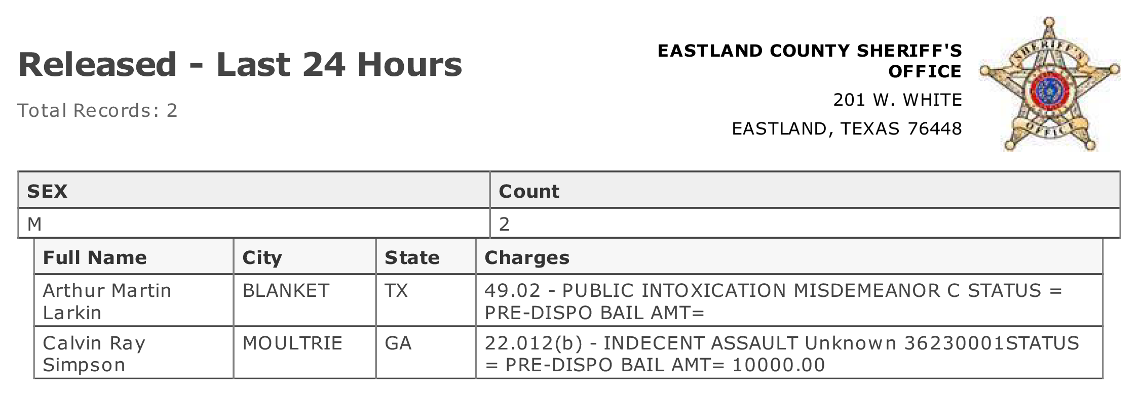Click the Total Records: 2 text
Image resolution: width=1141 pixels, height=398 pixels.
click(98, 110)
